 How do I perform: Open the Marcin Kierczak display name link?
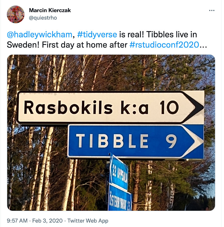pos(50,10)
